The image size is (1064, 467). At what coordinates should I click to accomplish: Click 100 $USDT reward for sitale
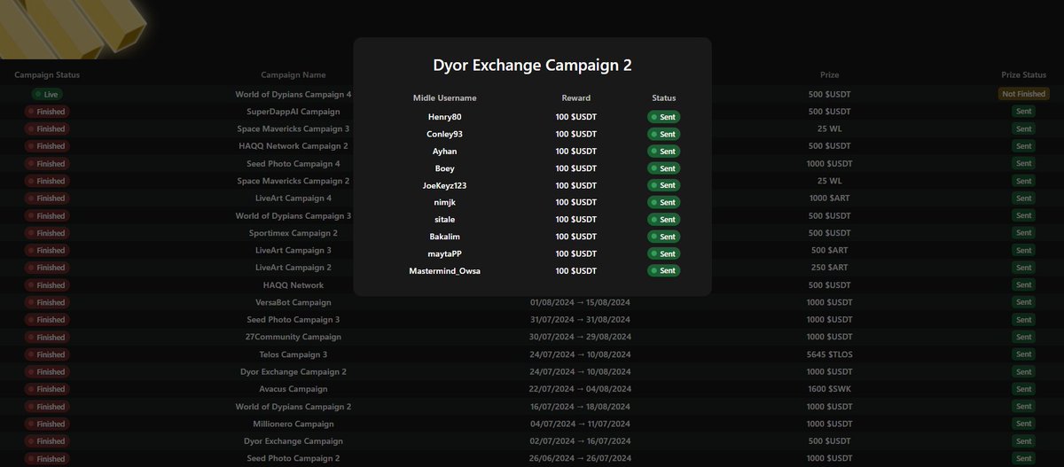pyautogui.click(x=576, y=220)
